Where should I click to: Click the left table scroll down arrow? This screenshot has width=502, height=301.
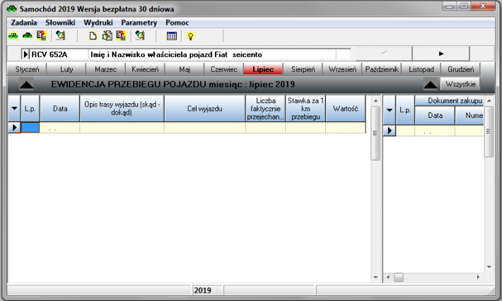pyautogui.click(x=375, y=277)
